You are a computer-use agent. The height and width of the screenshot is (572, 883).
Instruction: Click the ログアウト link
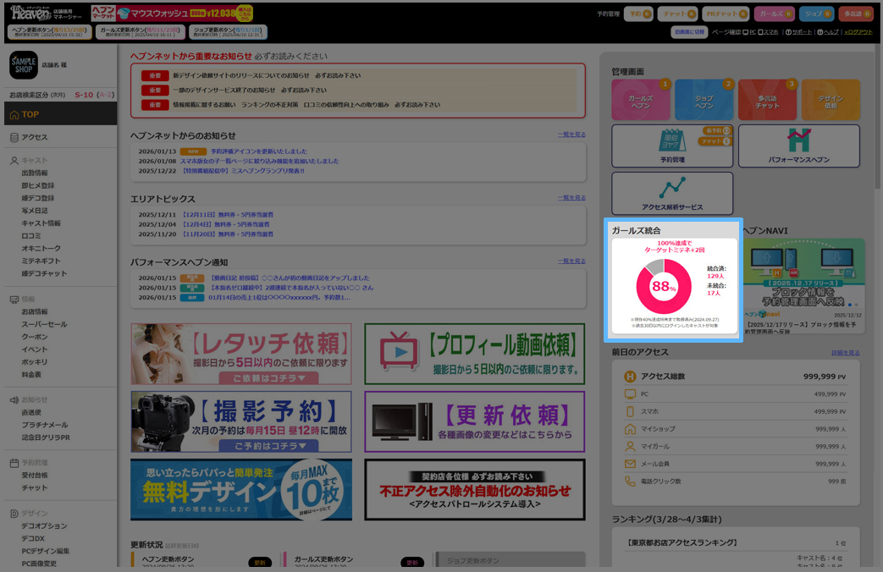pyautogui.click(x=858, y=32)
